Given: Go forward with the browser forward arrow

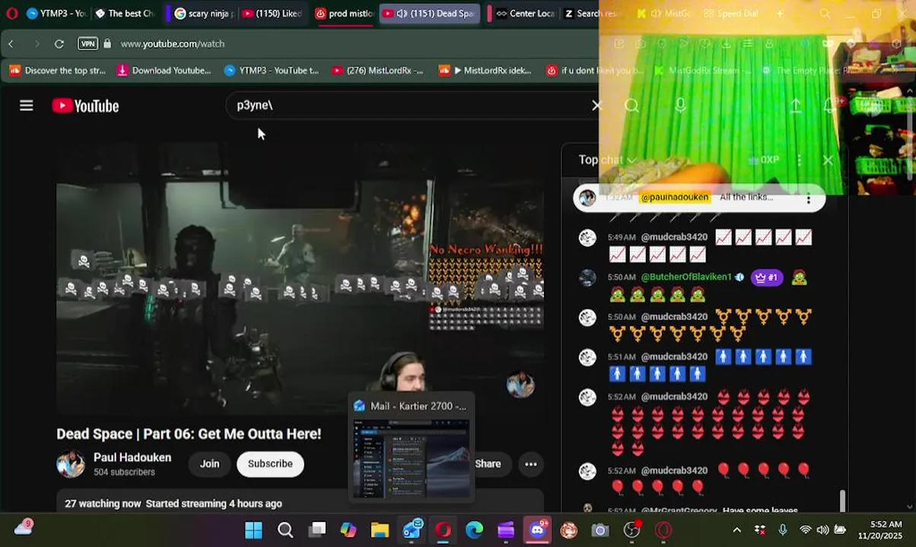Looking at the screenshot, I should [37, 44].
